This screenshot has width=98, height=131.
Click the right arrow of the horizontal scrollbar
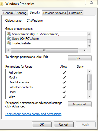[84, 50]
